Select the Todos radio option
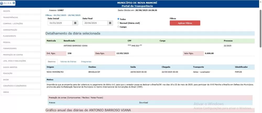 [118, 19]
